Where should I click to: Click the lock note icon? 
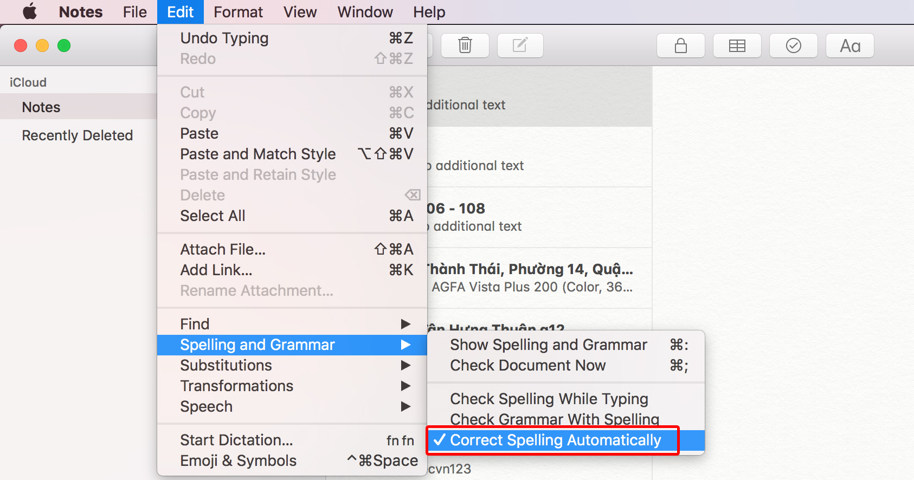pos(680,46)
